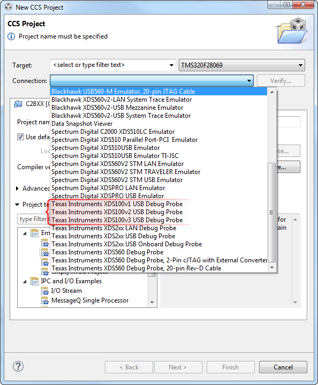Select Spectrum Digital XDS510 Parallel Port-PCI Emulator
Screen dimensions: 318x385
pos(158,140)
